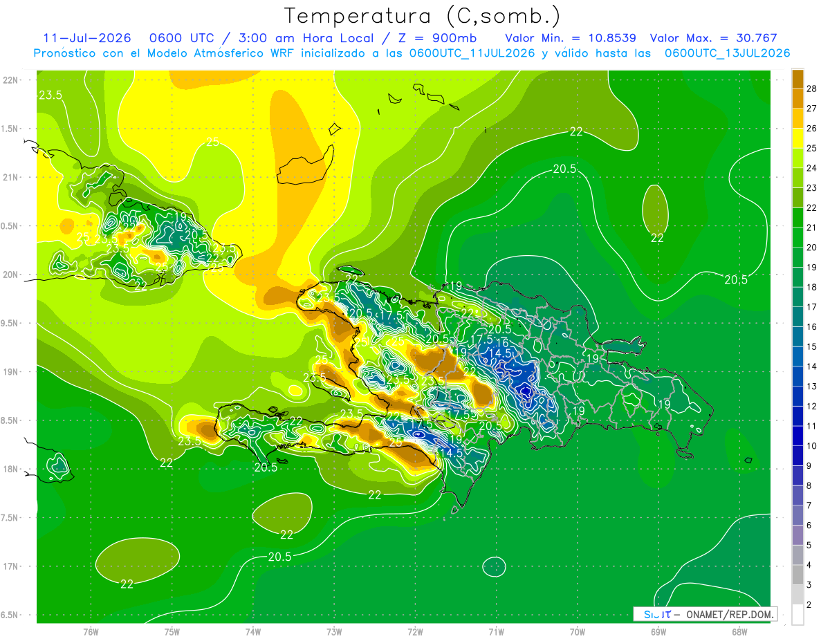830x641 pixels.
Task: Click legend value "13" on the color scale
Action: pyautogui.click(x=813, y=387)
